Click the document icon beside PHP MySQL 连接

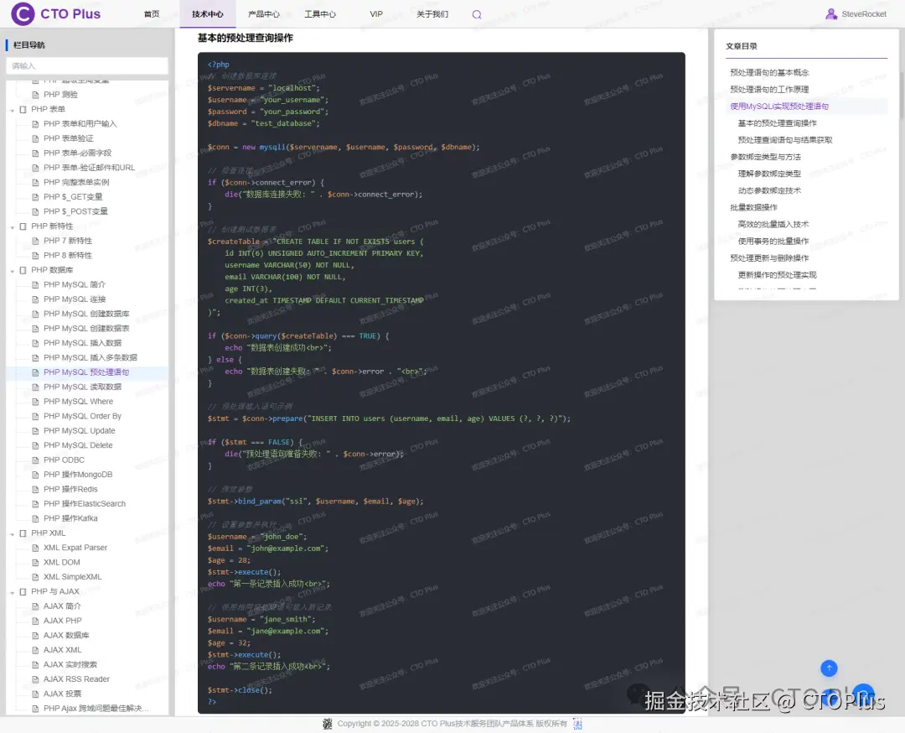36,299
